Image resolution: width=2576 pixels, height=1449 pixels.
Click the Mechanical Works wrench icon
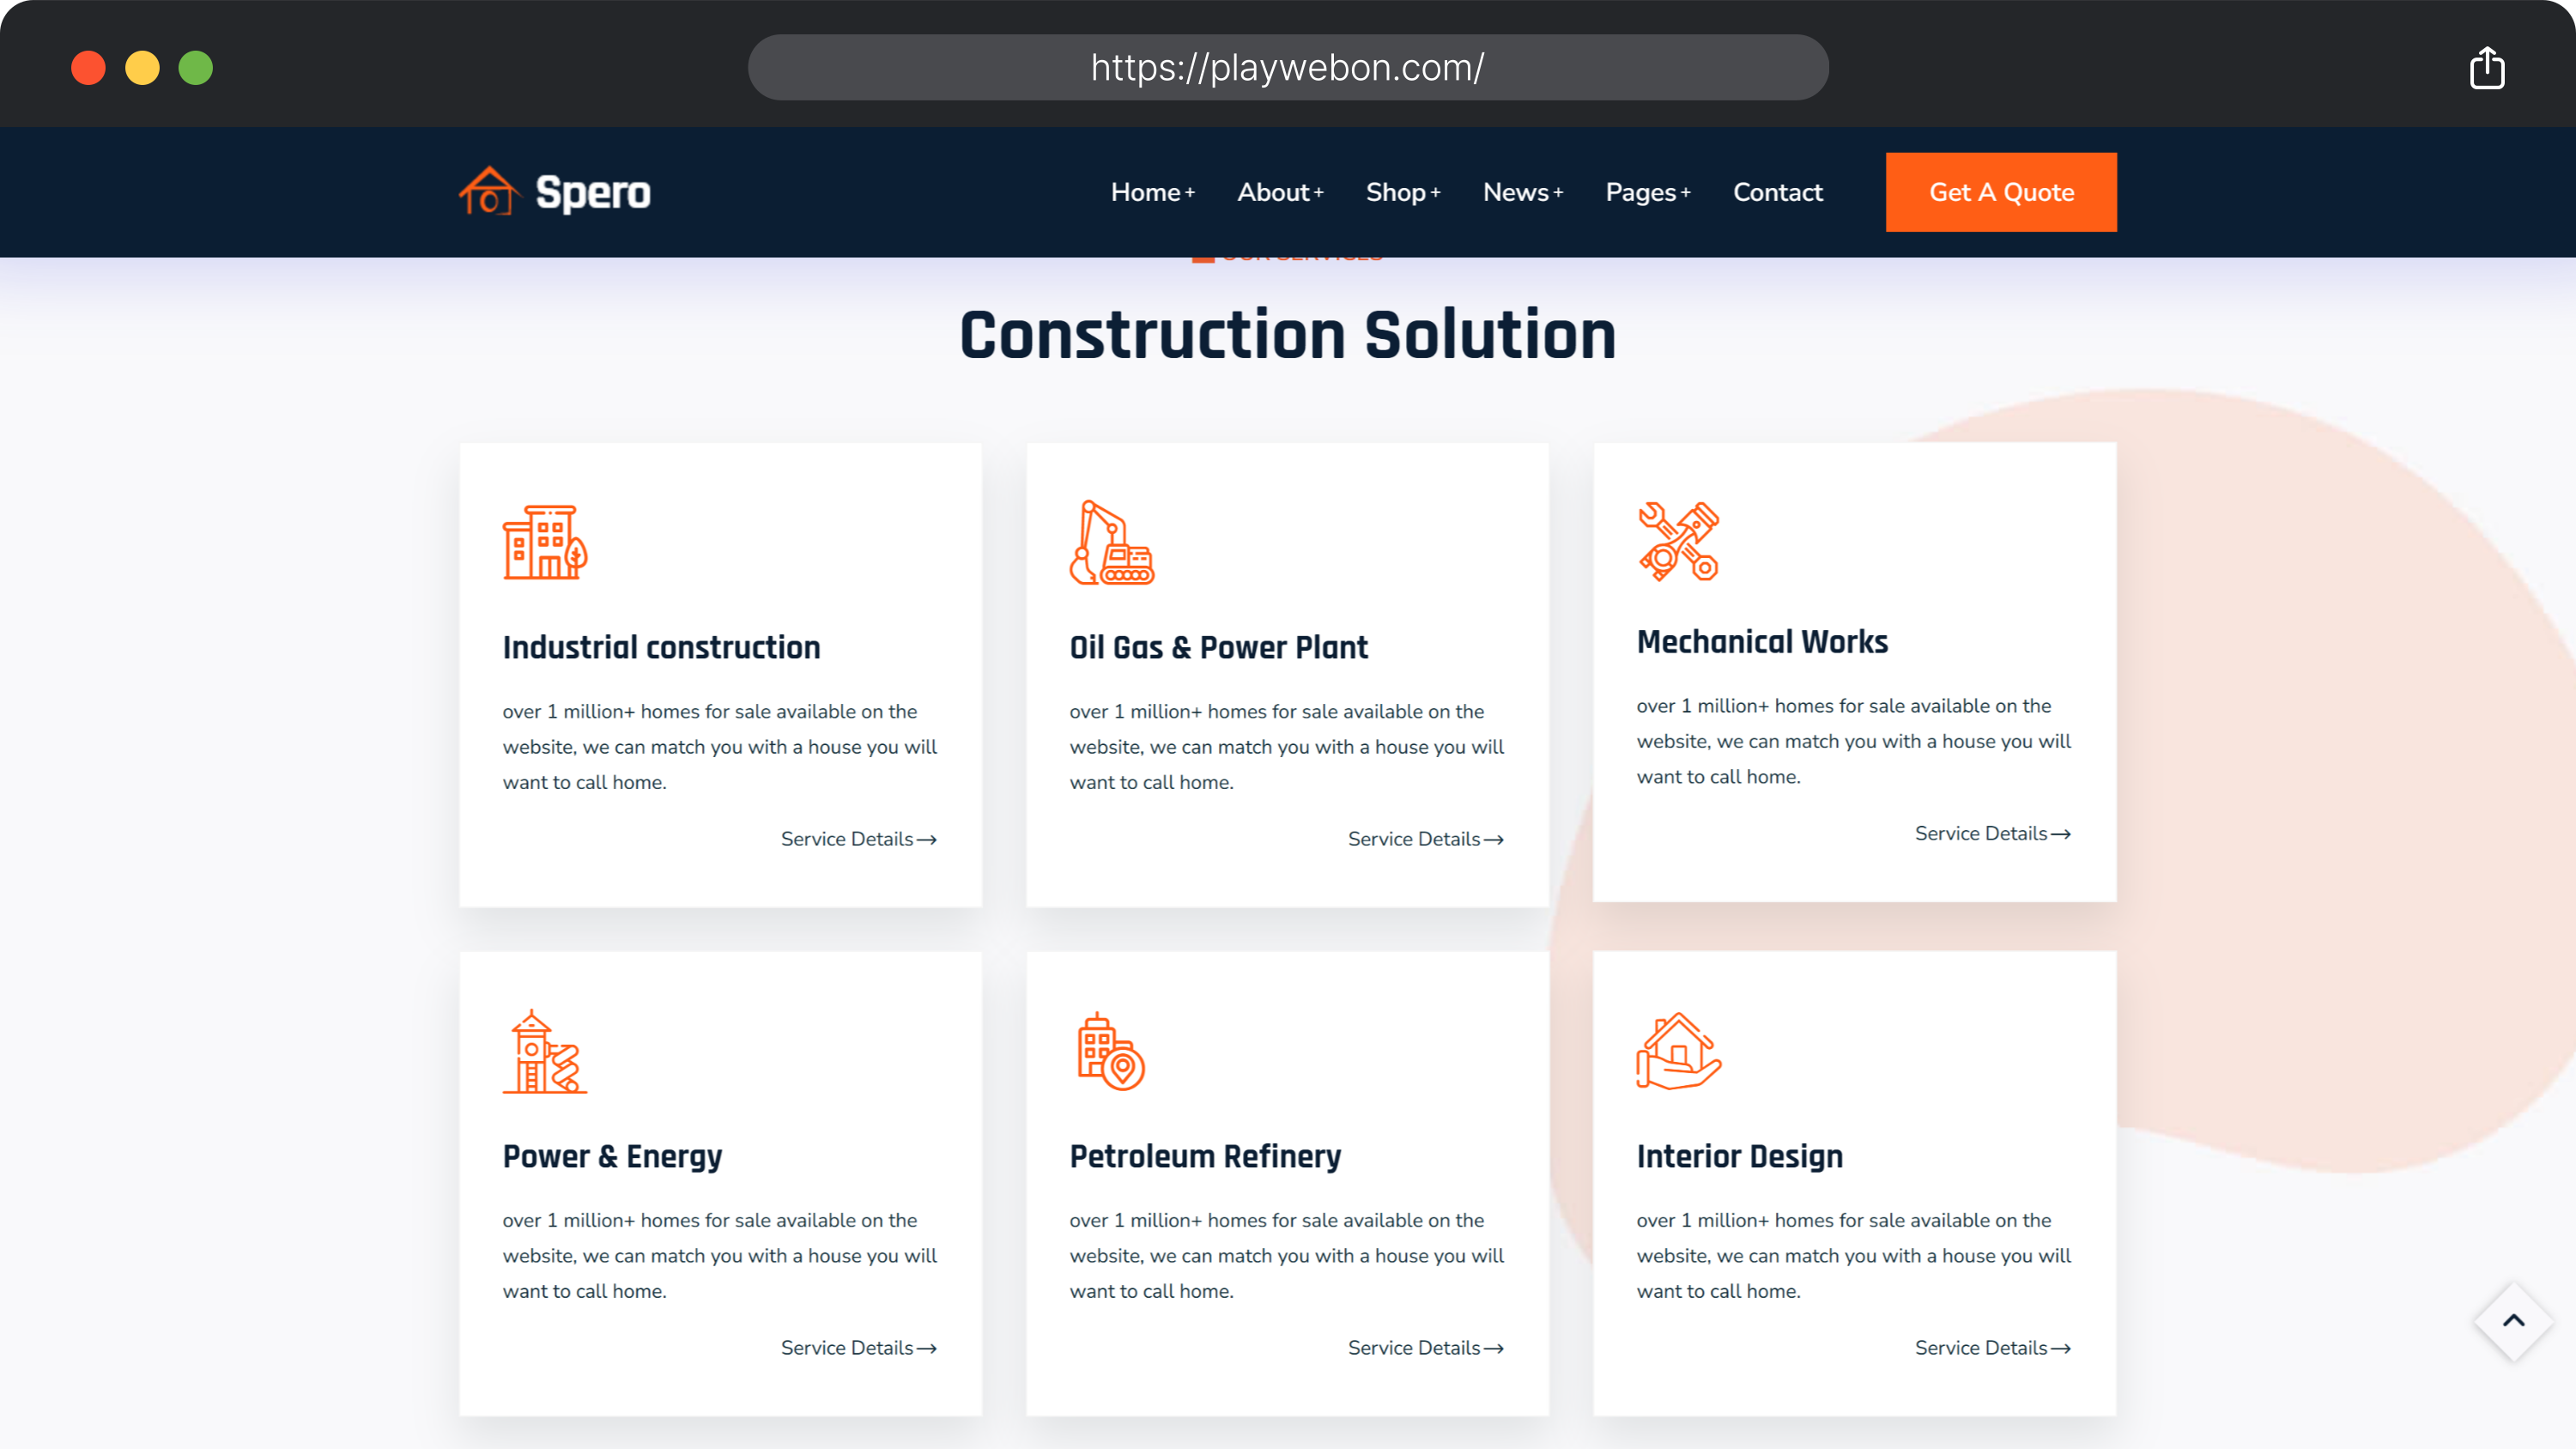click(1678, 541)
